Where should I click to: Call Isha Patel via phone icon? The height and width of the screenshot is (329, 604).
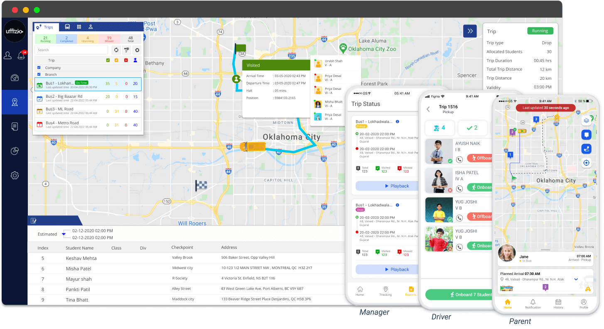point(459,188)
